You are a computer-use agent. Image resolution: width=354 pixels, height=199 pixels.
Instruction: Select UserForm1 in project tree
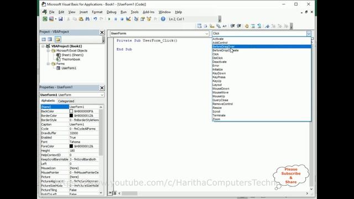click(69, 68)
